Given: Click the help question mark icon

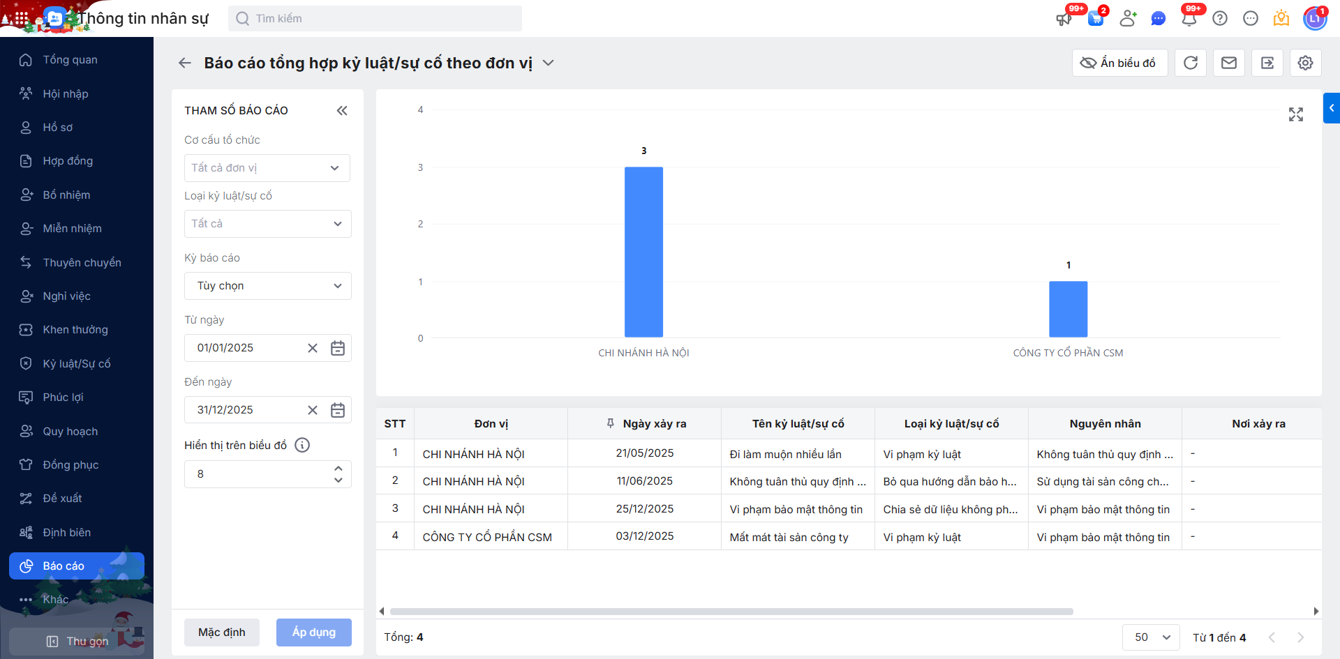Looking at the screenshot, I should [x=1220, y=19].
